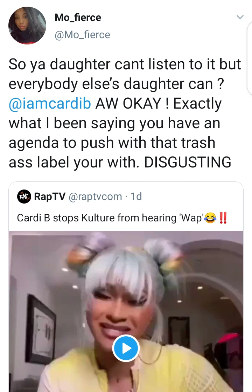Click the word DISGUSTING in the tweet
The width and height of the screenshot is (252, 392).
point(188,162)
